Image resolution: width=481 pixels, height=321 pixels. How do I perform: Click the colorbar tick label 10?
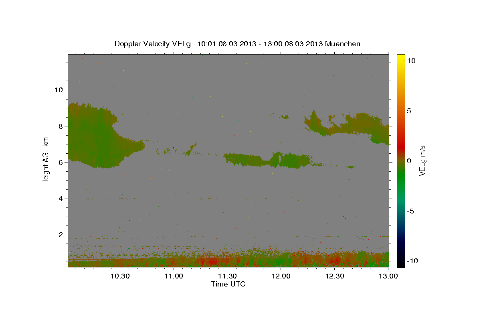point(411,61)
